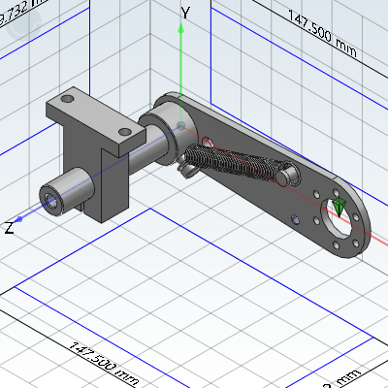
Task: Click the coordinate origin point on the hub
Action: tap(181, 125)
